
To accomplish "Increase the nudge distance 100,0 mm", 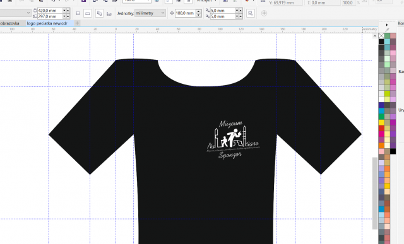I will (x=198, y=11).
